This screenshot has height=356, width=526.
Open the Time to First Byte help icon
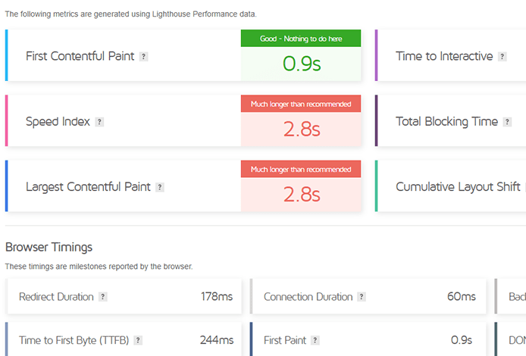click(138, 340)
